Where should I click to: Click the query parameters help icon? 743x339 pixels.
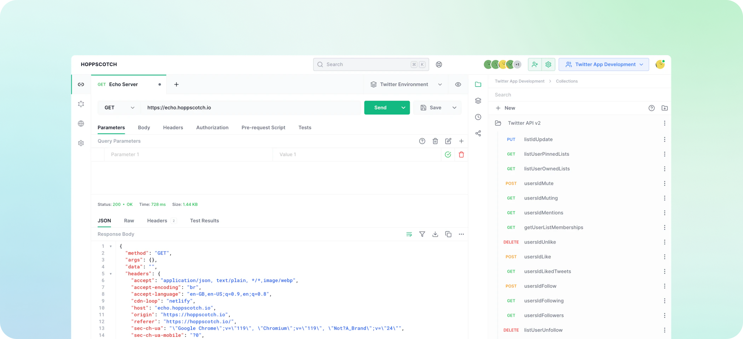tap(422, 141)
